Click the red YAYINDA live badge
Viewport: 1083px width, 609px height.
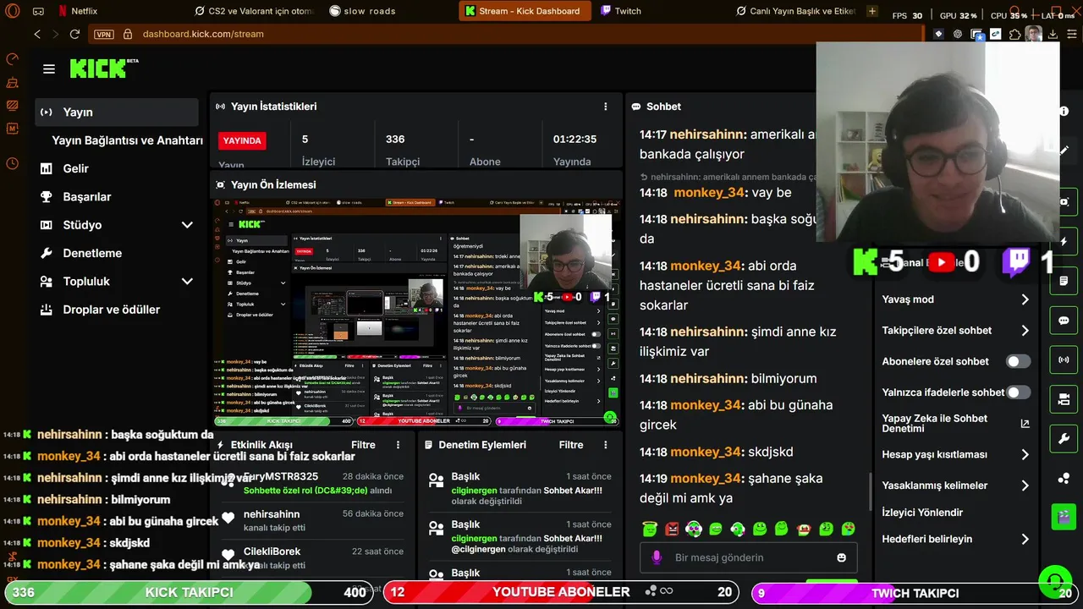coord(242,140)
